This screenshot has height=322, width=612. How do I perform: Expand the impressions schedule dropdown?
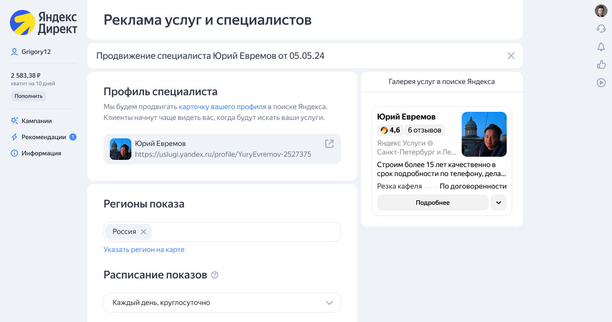[x=329, y=303]
